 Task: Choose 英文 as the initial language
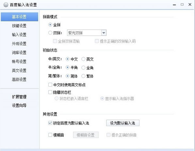coord(83,59)
